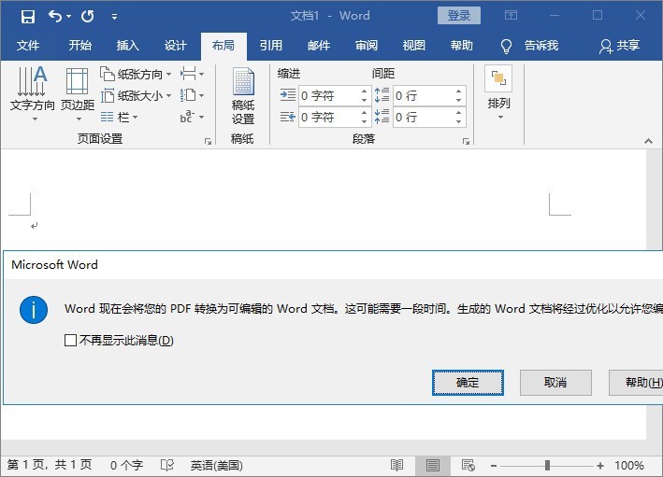
Task: Switch to the 开始 tab
Action: point(79,45)
